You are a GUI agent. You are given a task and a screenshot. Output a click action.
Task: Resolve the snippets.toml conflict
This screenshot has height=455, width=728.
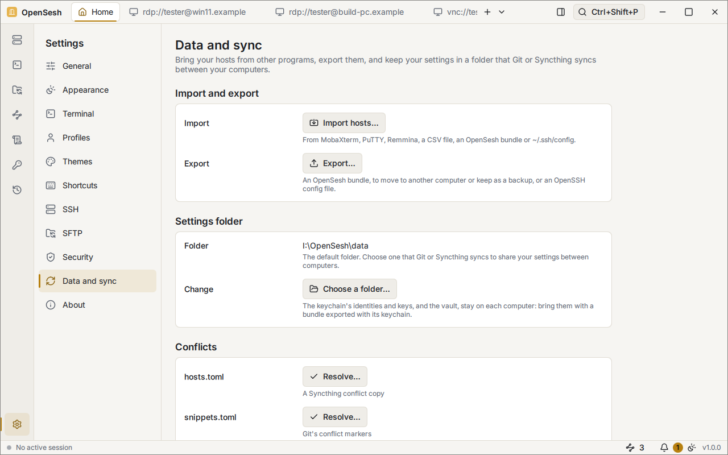click(335, 417)
